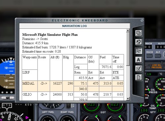Open the Radio log headset icon
This screenshot has height=121, width=165.
[x=139, y=42]
